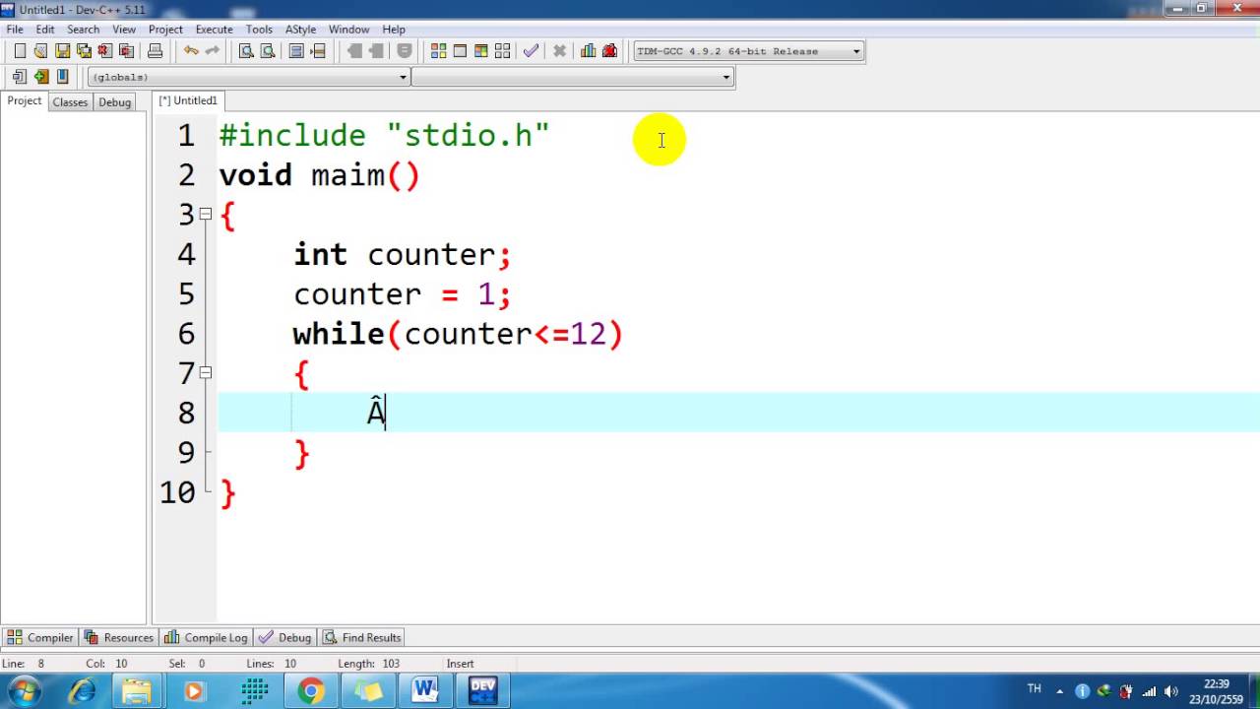Open the Tools menu

tap(259, 30)
